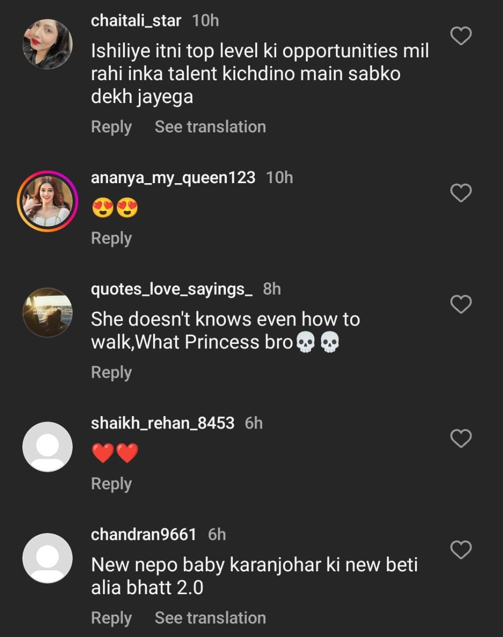Like ananya_my_queen123's emoji comment
The height and width of the screenshot is (637, 503).
(461, 193)
